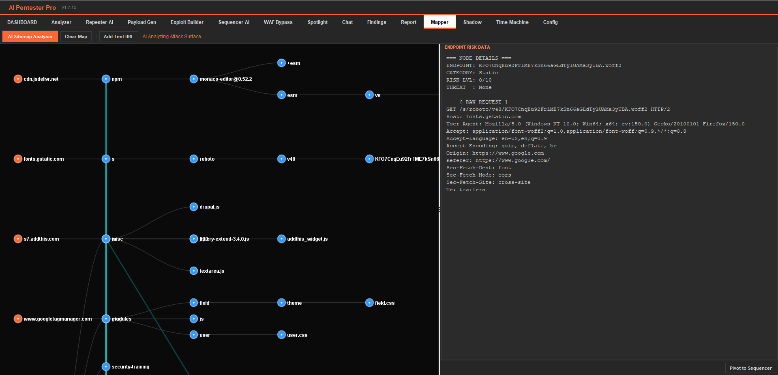Open the DASHBOARD tab
This screenshot has width=778, height=375.
point(22,22)
